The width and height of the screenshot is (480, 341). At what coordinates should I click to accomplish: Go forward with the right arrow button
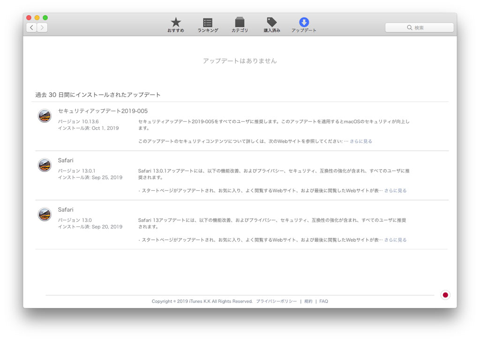pyautogui.click(x=42, y=28)
